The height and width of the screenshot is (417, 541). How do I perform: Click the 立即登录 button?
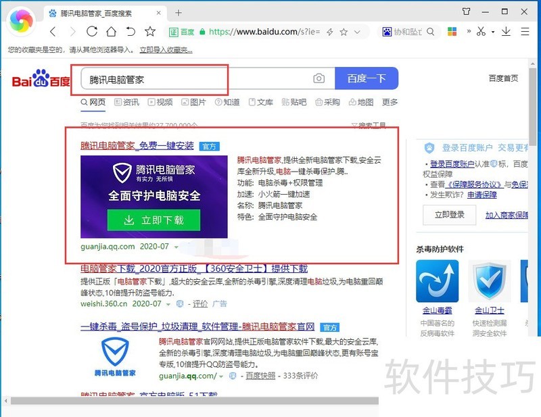(450, 215)
